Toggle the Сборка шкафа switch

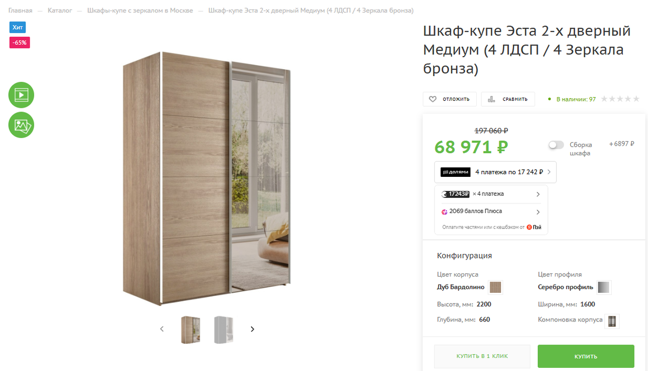point(556,145)
